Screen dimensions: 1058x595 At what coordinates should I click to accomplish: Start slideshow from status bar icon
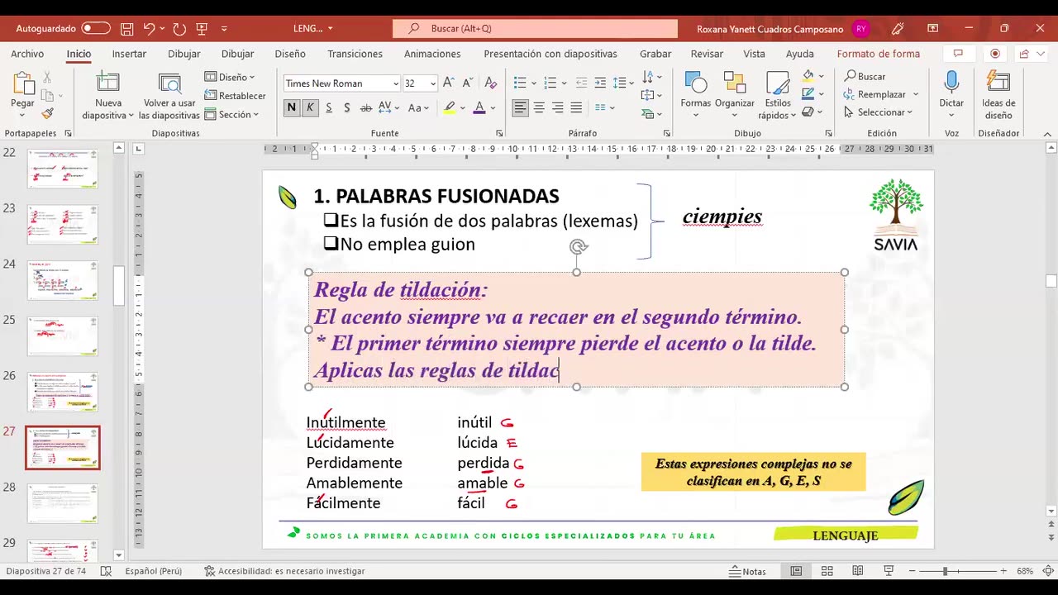click(889, 571)
